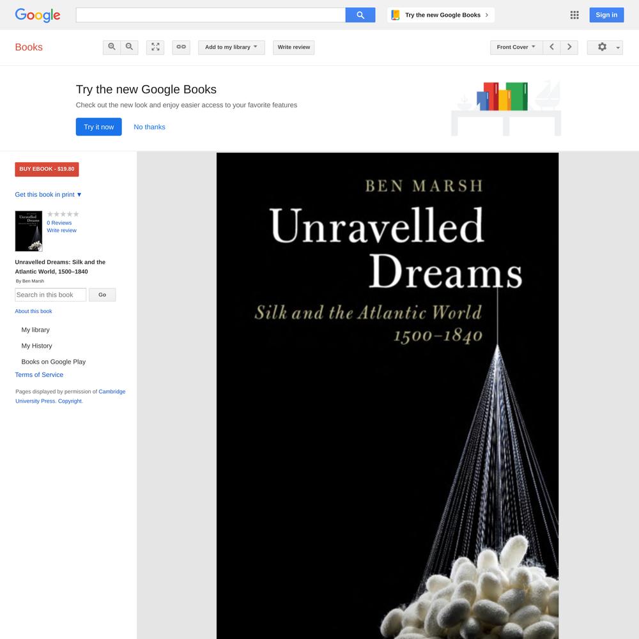Open Try the new Google Books link

(x=441, y=15)
